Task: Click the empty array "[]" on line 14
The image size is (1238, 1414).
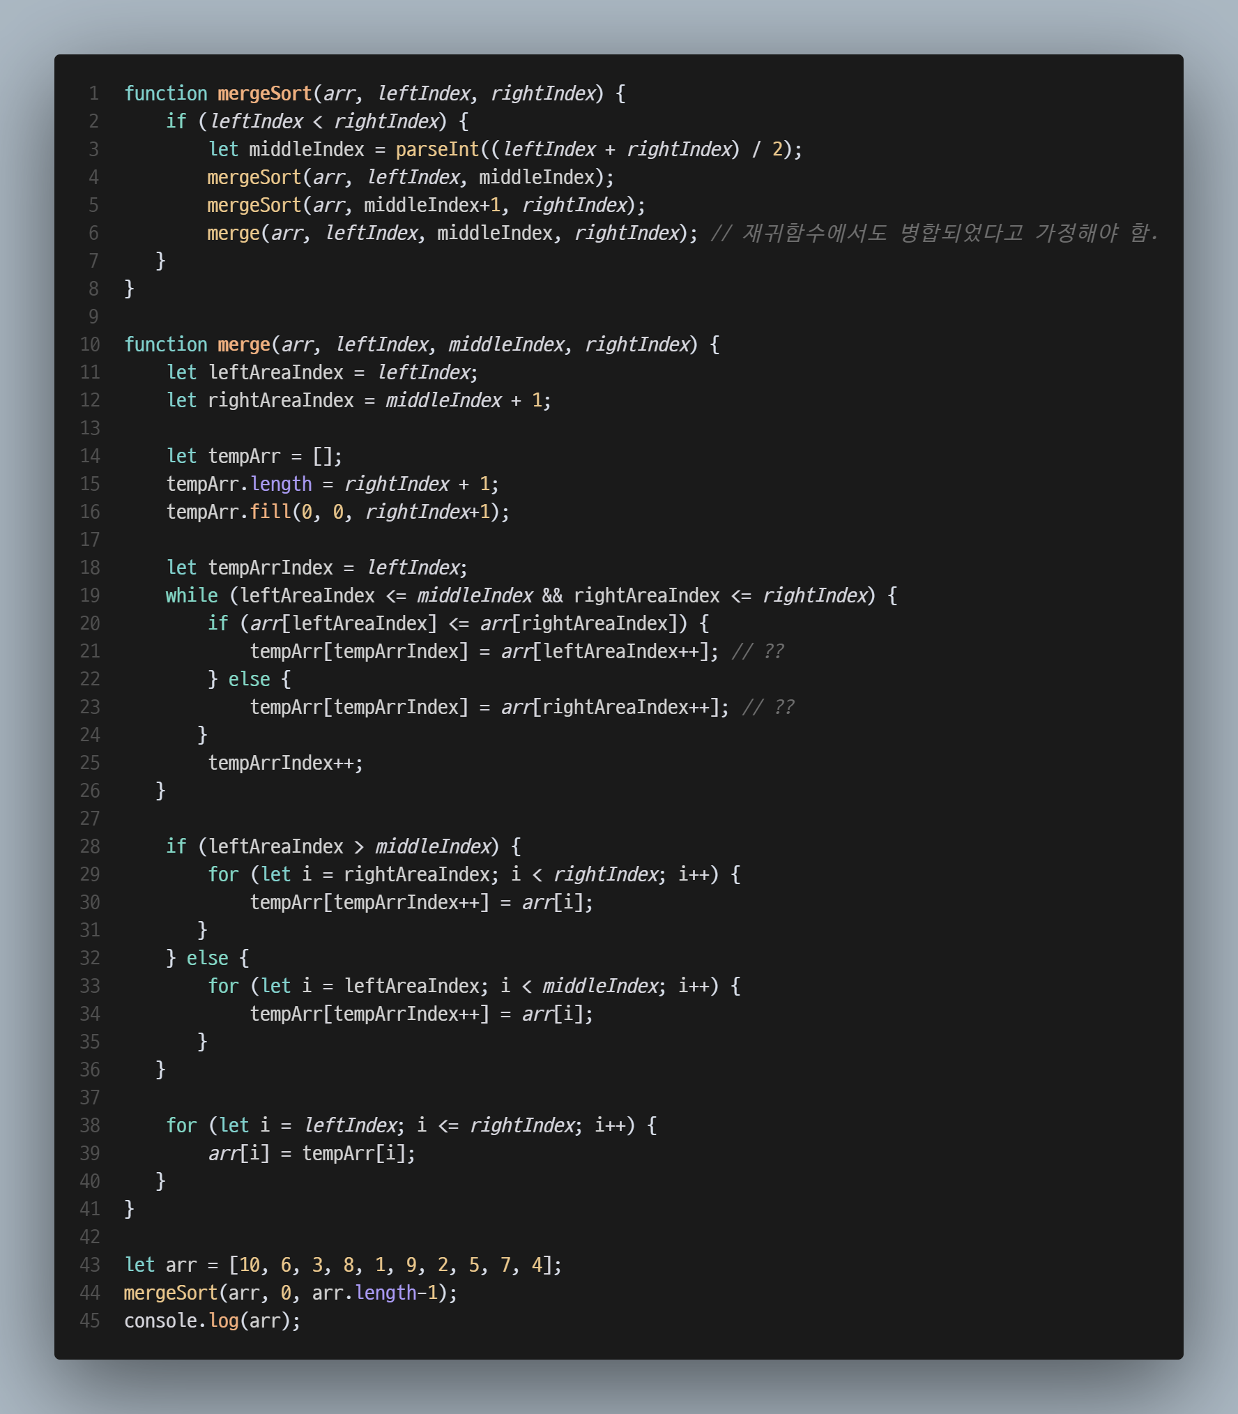Action: click(x=323, y=456)
